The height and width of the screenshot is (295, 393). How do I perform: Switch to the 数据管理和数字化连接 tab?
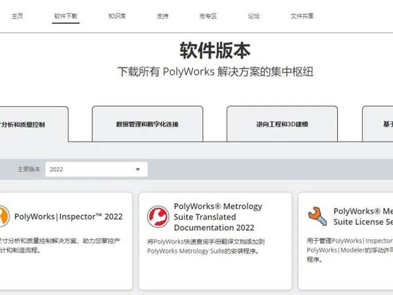tap(147, 124)
